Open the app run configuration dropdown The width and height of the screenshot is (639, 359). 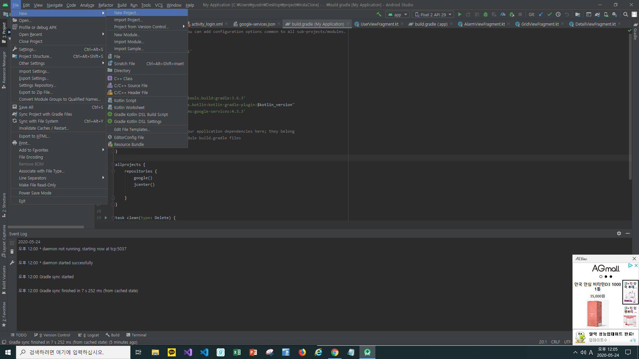tap(398, 15)
